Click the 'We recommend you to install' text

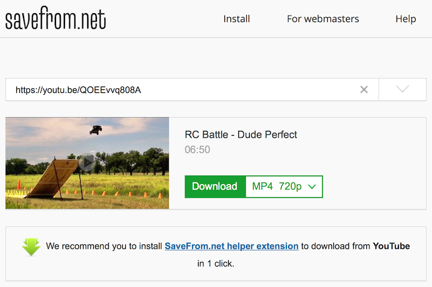(104, 246)
